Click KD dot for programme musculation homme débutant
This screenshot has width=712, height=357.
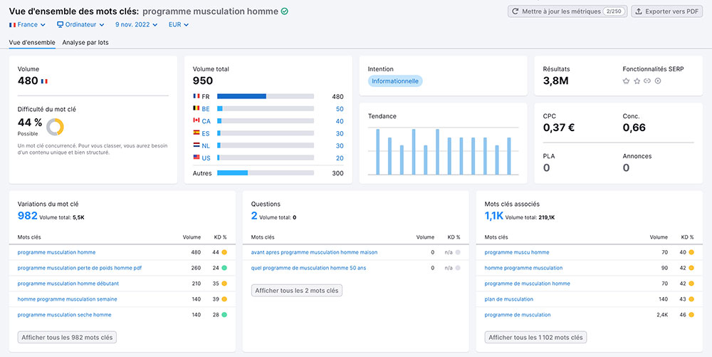click(x=224, y=284)
